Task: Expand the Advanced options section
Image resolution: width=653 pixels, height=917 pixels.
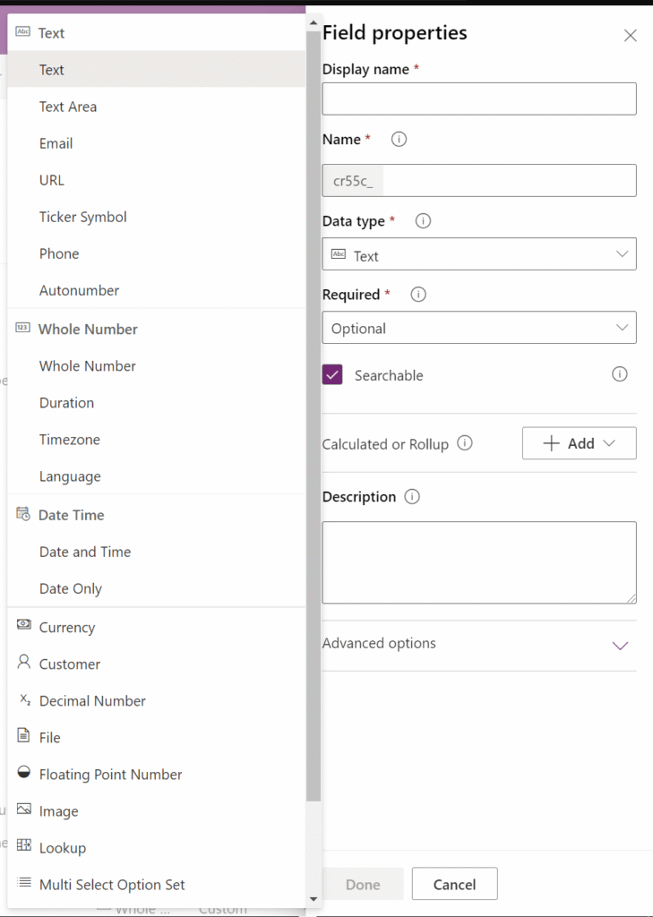Action: (479, 645)
